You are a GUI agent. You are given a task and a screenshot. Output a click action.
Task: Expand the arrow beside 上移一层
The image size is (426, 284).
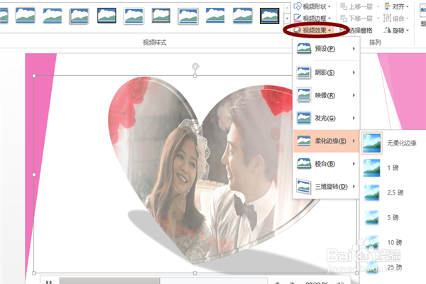click(x=378, y=6)
